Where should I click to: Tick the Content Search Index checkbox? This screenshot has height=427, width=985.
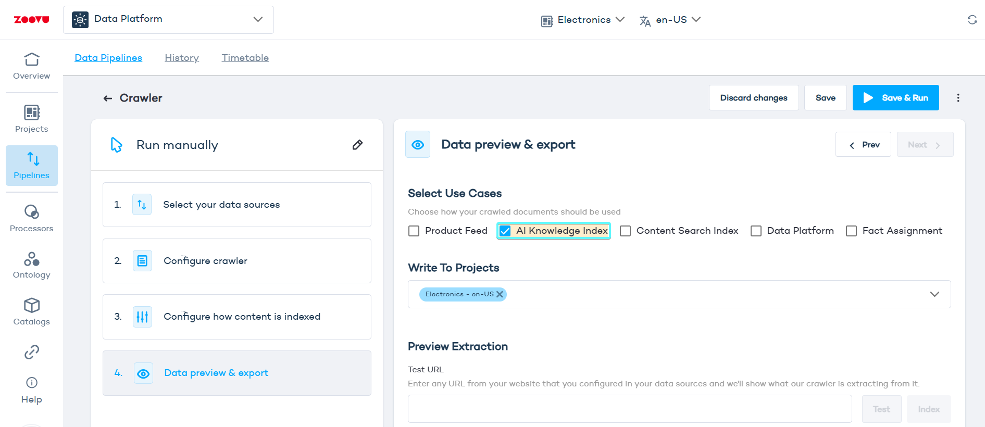pyautogui.click(x=625, y=231)
